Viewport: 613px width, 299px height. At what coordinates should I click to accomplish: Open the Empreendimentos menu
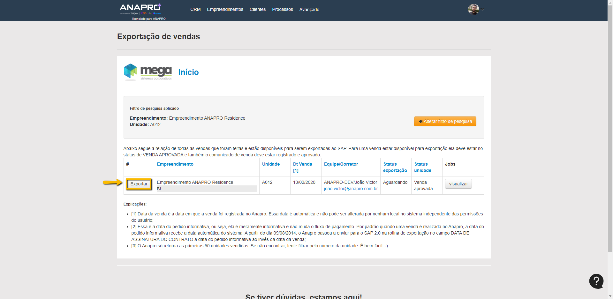[x=225, y=10]
